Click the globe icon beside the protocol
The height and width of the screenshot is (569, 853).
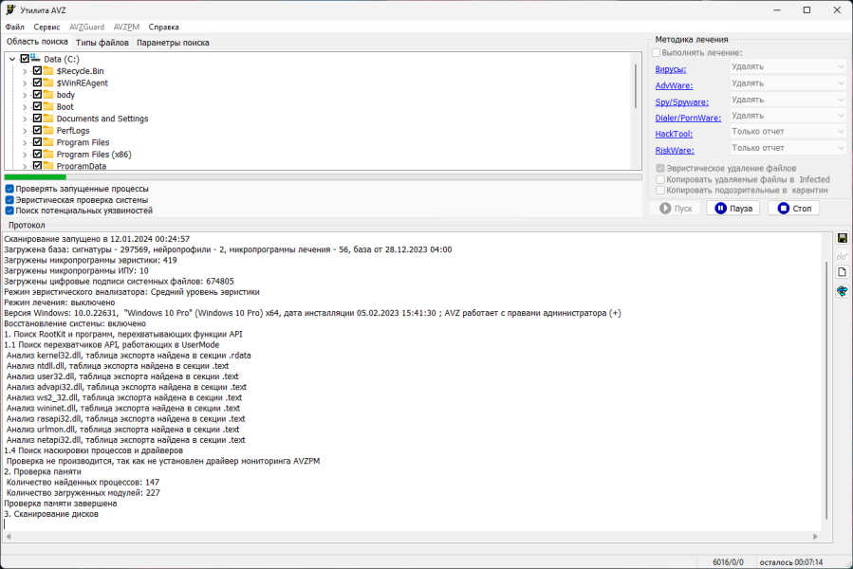(x=843, y=291)
